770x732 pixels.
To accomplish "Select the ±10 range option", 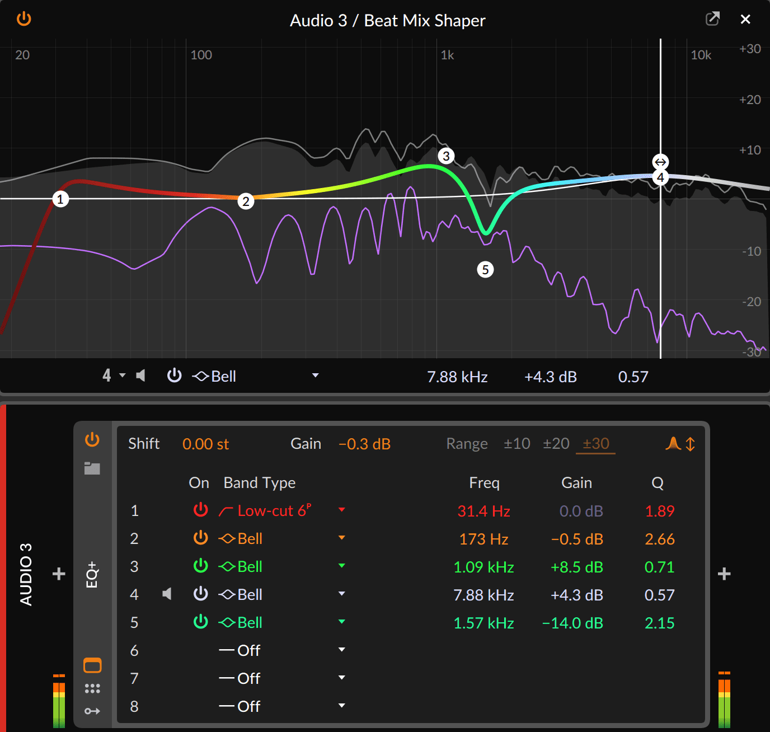I will point(517,443).
